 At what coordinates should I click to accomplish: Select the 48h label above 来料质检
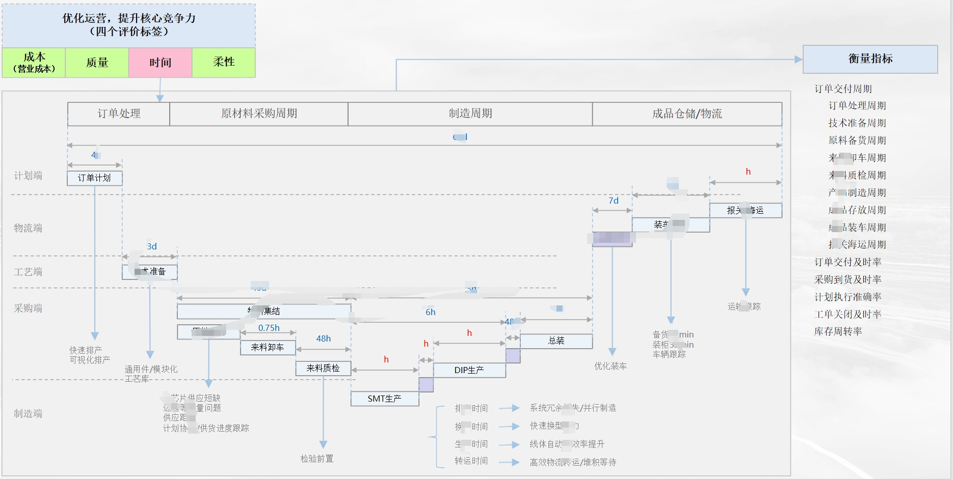click(323, 338)
